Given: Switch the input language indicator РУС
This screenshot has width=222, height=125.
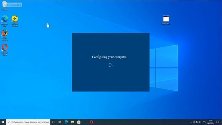Looking at the screenshot, I should tap(204, 122).
